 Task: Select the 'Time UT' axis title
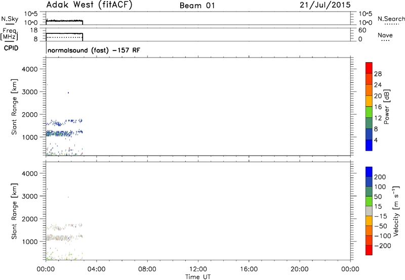click(x=198, y=277)
